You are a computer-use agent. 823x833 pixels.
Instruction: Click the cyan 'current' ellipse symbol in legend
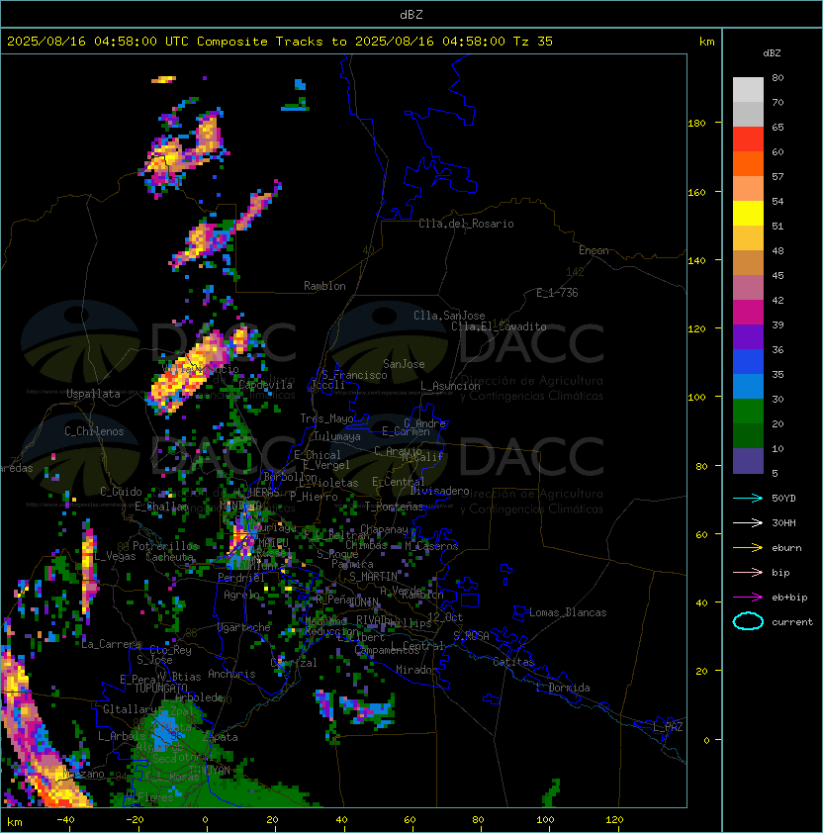tap(748, 621)
